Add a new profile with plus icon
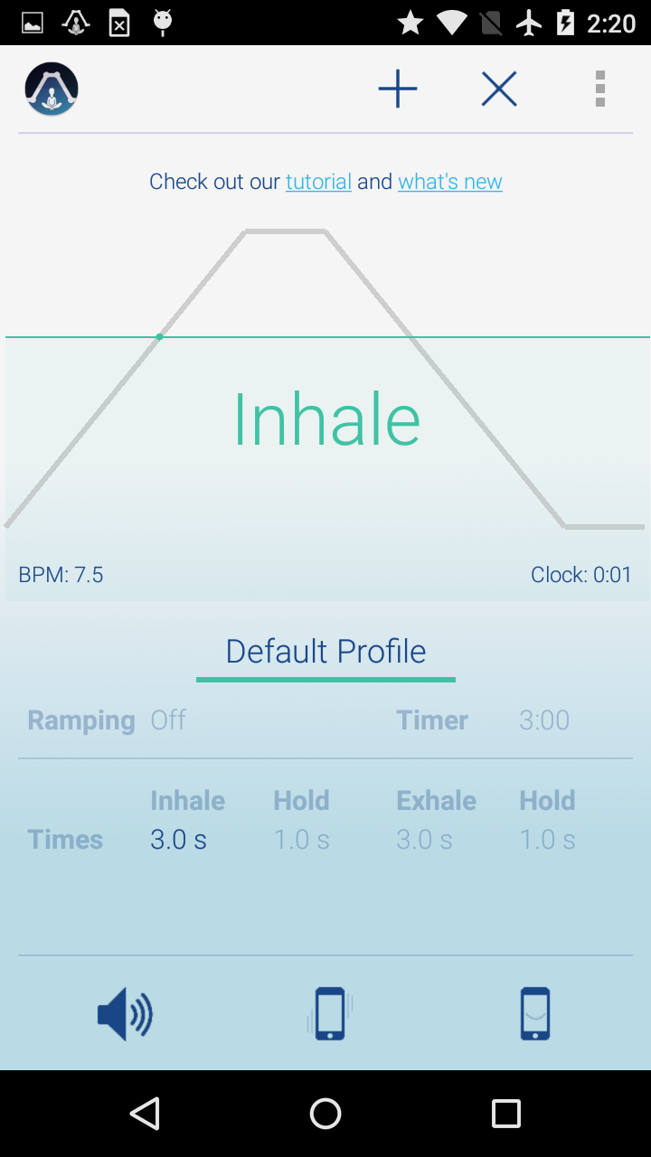This screenshot has height=1157, width=651. (x=398, y=89)
